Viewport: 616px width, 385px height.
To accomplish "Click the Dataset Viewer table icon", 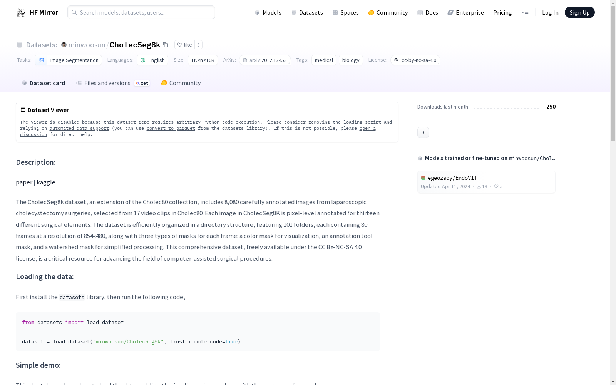I will (23, 110).
